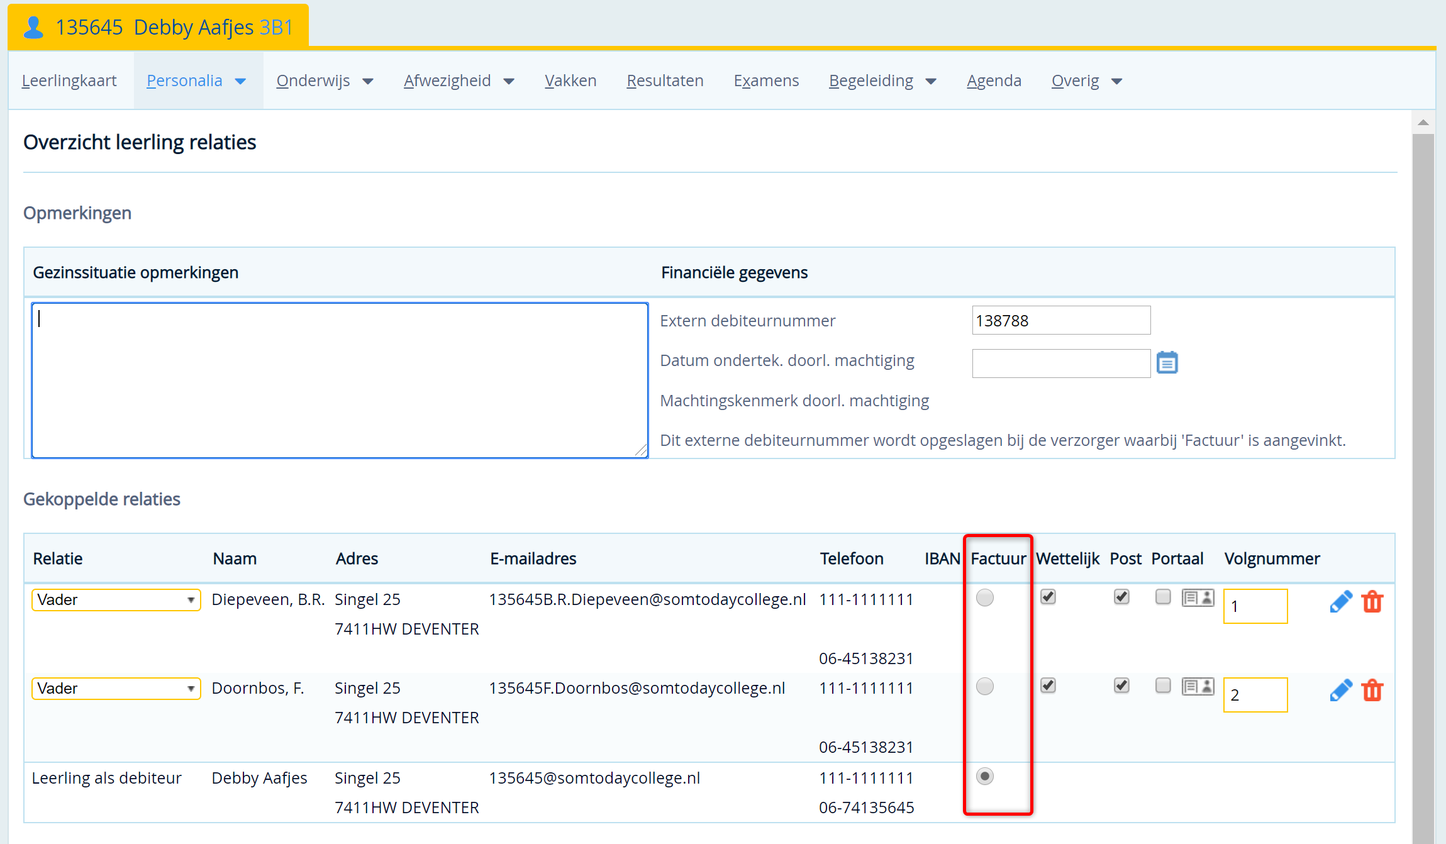Image resolution: width=1446 pixels, height=844 pixels.
Task: Click email 135645F.Doornbos@somtodaycollege.nl
Action: click(x=637, y=688)
